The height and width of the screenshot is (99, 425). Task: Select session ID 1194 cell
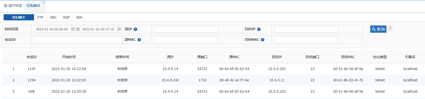(32, 80)
